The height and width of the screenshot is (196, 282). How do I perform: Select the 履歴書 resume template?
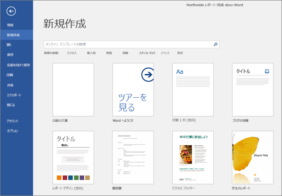pyautogui.click(x=133, y=157)
